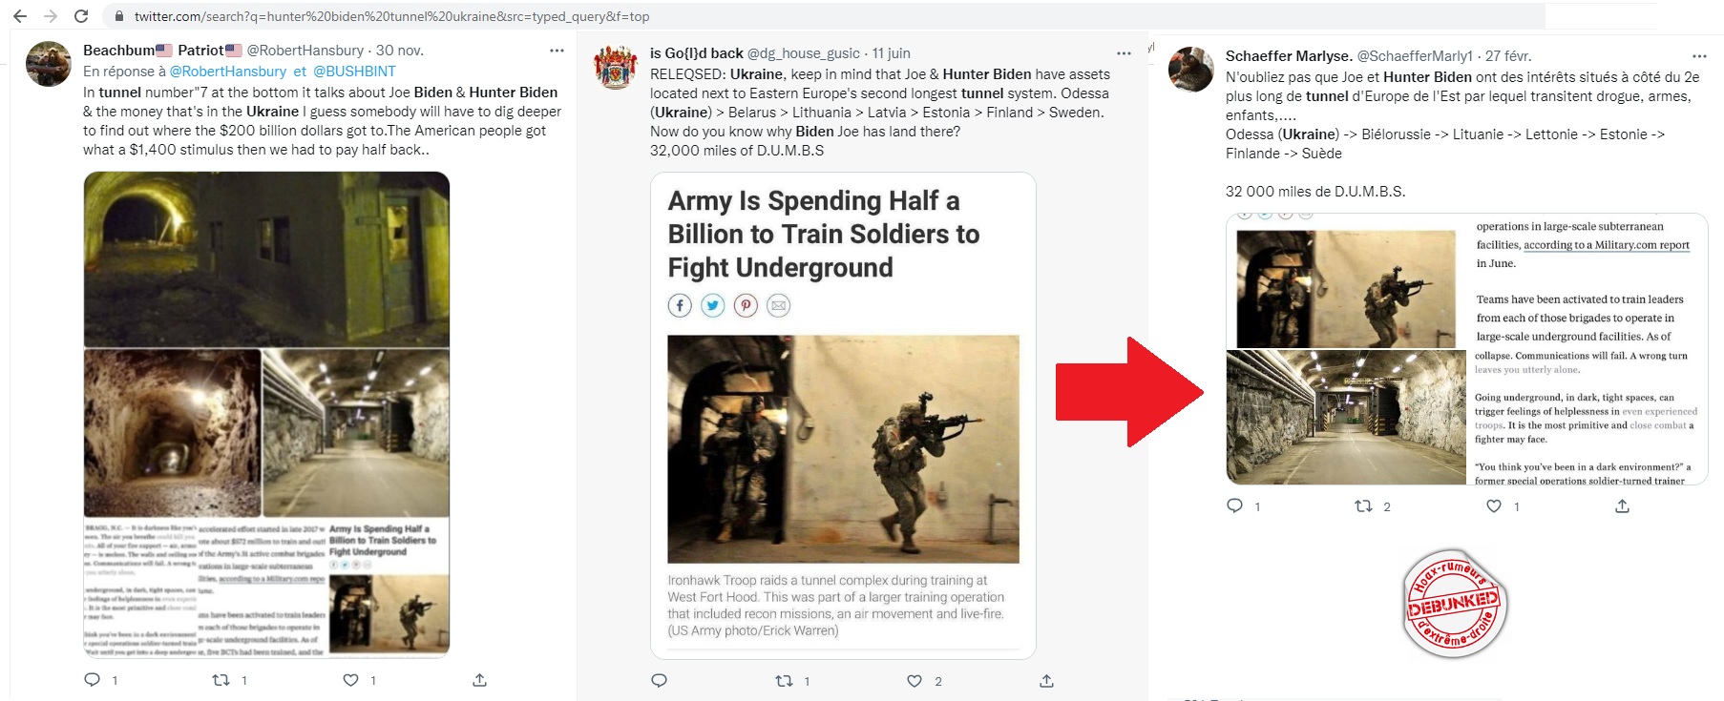Like the 'is Go{l}d back' tweet
This screenshot has width=1724, height=701.
[915, 681]
